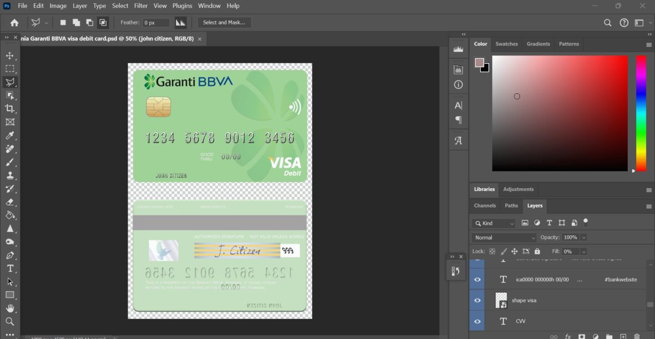Screen dimensions: 655x339
Task: Go to the Home screen icon
Action: (14, 23)
